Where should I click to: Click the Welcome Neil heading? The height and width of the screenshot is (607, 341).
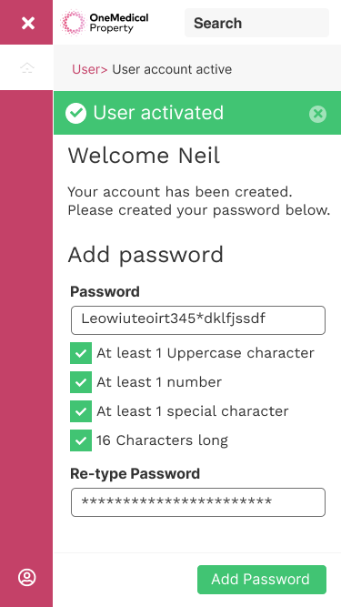click(145, 156)
